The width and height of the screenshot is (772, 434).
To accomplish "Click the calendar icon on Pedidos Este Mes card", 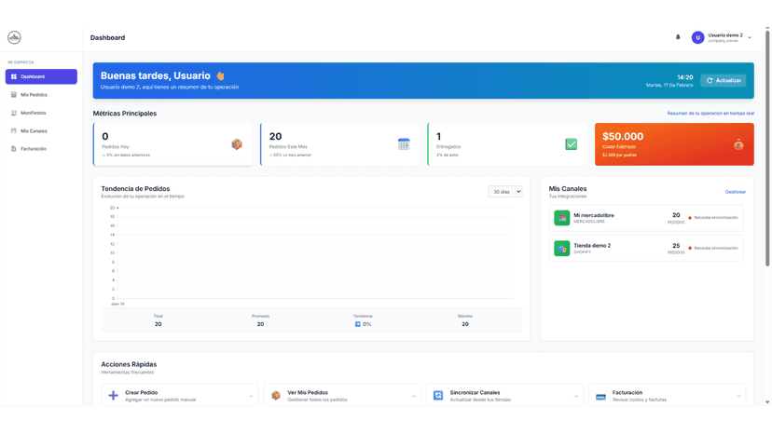I will tap(404, 144).
